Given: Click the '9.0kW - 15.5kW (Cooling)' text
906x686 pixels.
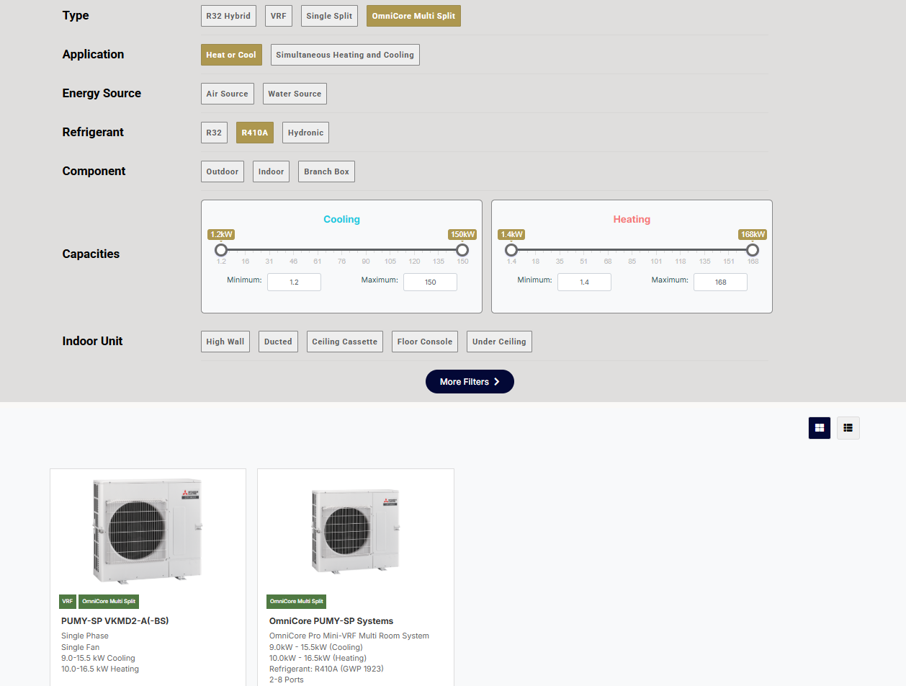Looking at the screenshot, I should click(316, 647).
